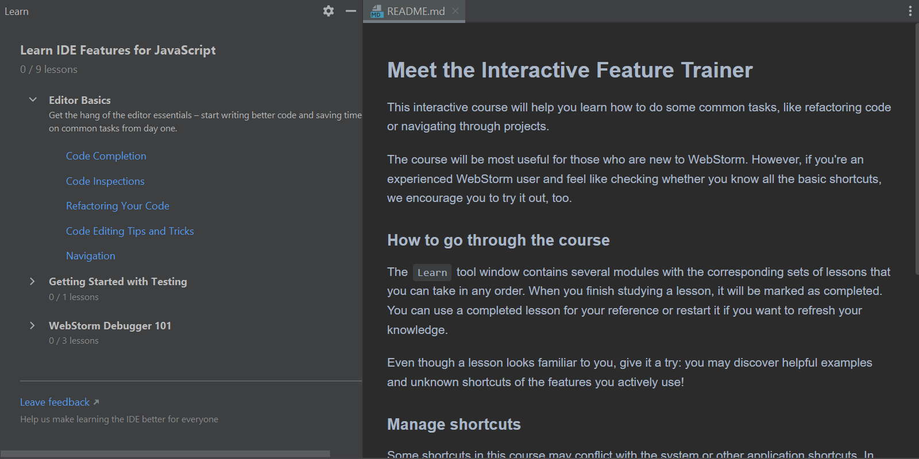Start the Code Completion lesson
This screenshot has height=459, width=919.
click(x=106, y=156)
